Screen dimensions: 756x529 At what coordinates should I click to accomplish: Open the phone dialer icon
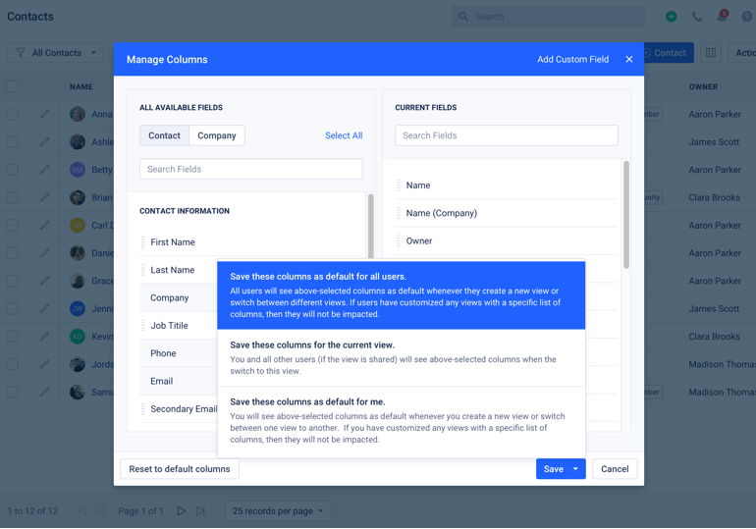tap(697, 17)
